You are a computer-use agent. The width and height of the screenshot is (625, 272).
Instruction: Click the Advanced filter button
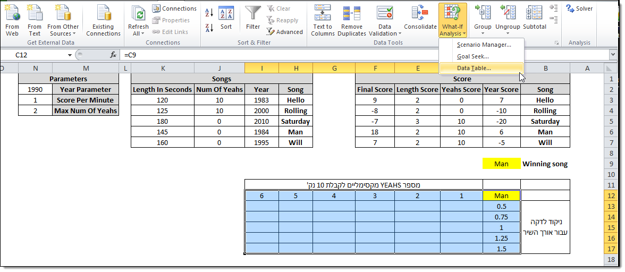(x=285, y=32)
